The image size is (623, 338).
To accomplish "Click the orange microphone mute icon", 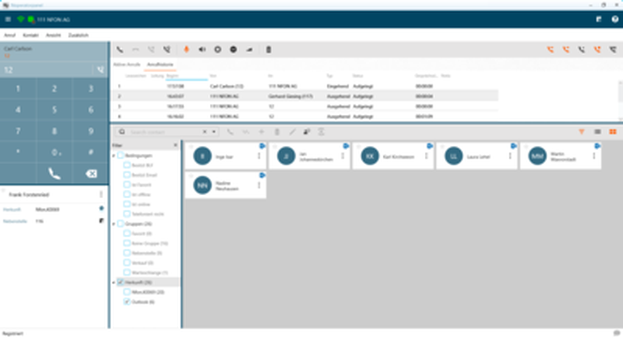I will pos(186,50).
